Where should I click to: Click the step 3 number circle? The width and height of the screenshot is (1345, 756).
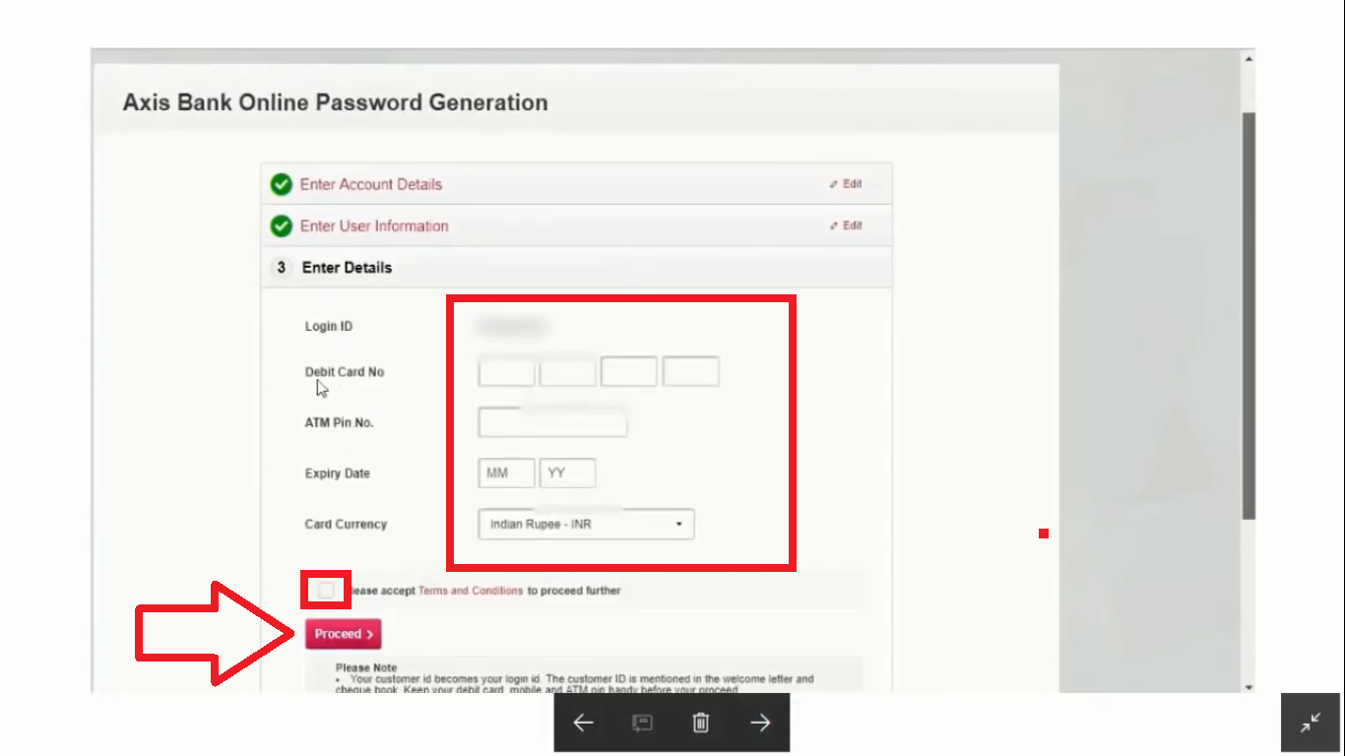point(281,267)
